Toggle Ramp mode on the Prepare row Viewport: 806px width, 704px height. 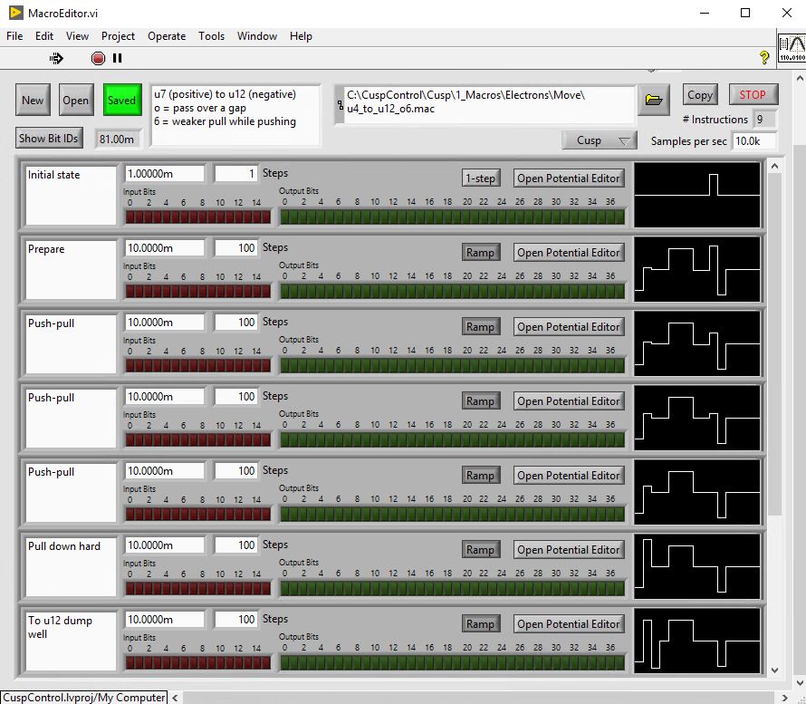pyautogui.click(x=480, y=253)
